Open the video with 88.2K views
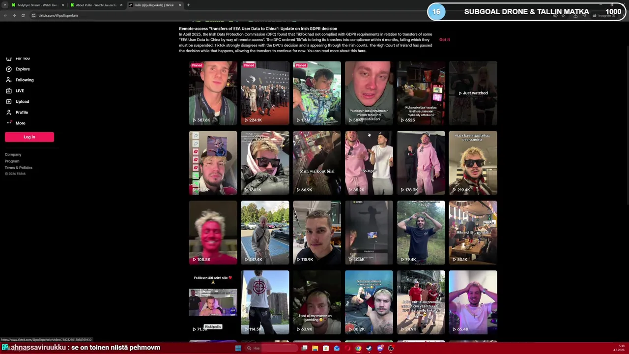 pos(369,302)
